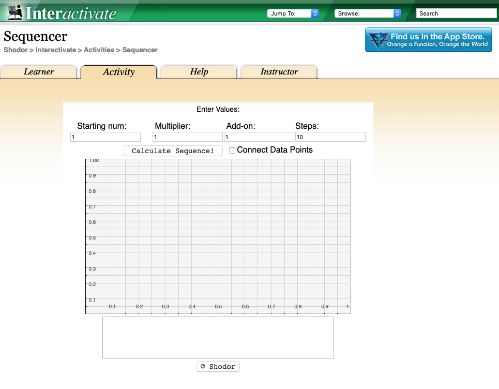This screenshot has width=499, height=389.
Task: Open the Instructor tab
Action: point(279,72)
